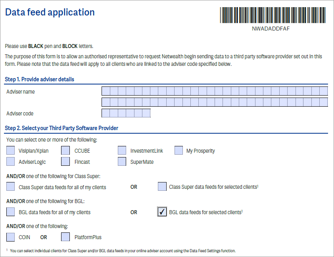Select CCUBE as a software provider
This screenshot has height=257, width=334.
click(65, 150)
